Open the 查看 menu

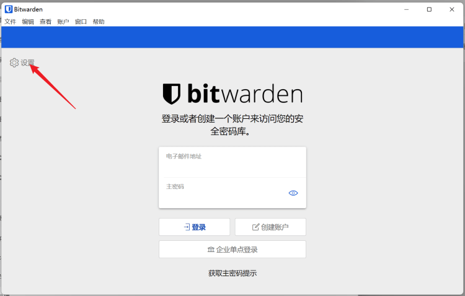click(45, 22)
